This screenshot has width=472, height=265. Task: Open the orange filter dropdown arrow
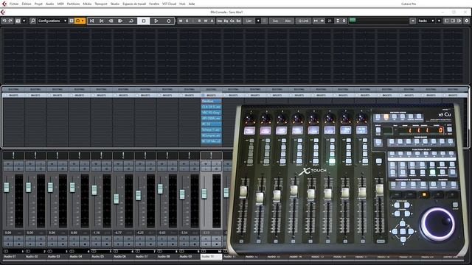click(x=83, y=21)
